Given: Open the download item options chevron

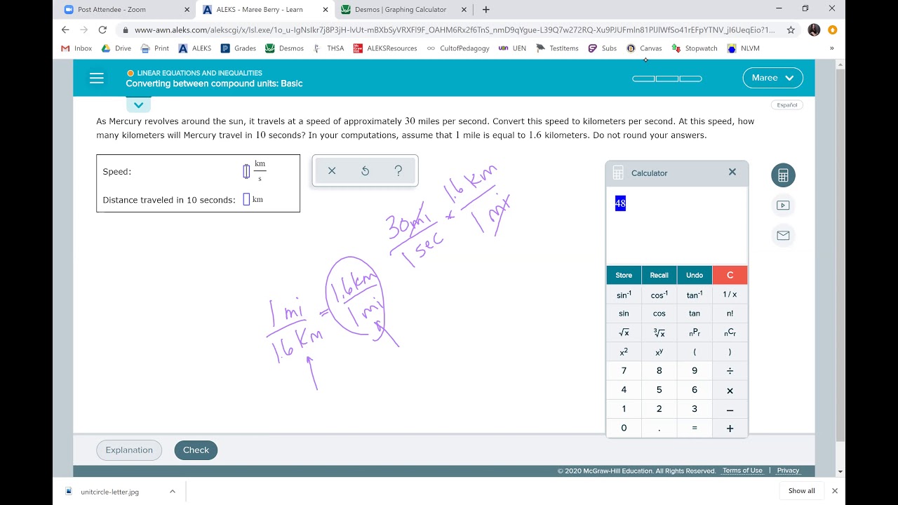Looking at the screenshot, I should click(173, 491).
